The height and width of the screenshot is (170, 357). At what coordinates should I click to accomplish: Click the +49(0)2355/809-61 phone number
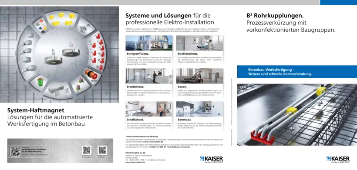tap(157, 147)
